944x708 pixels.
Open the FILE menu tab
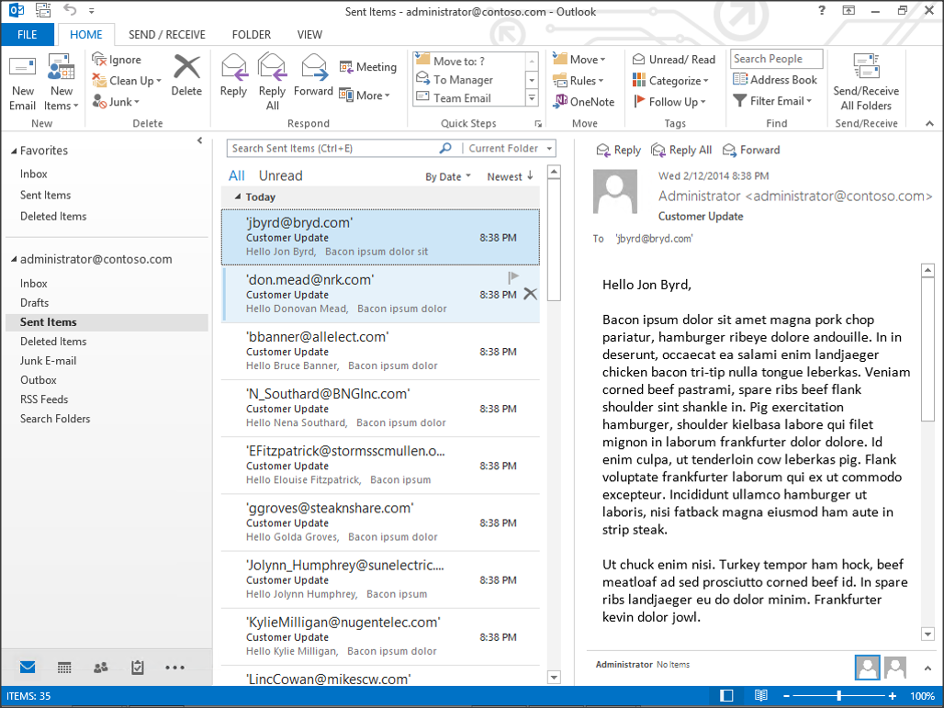click(28, 35)
